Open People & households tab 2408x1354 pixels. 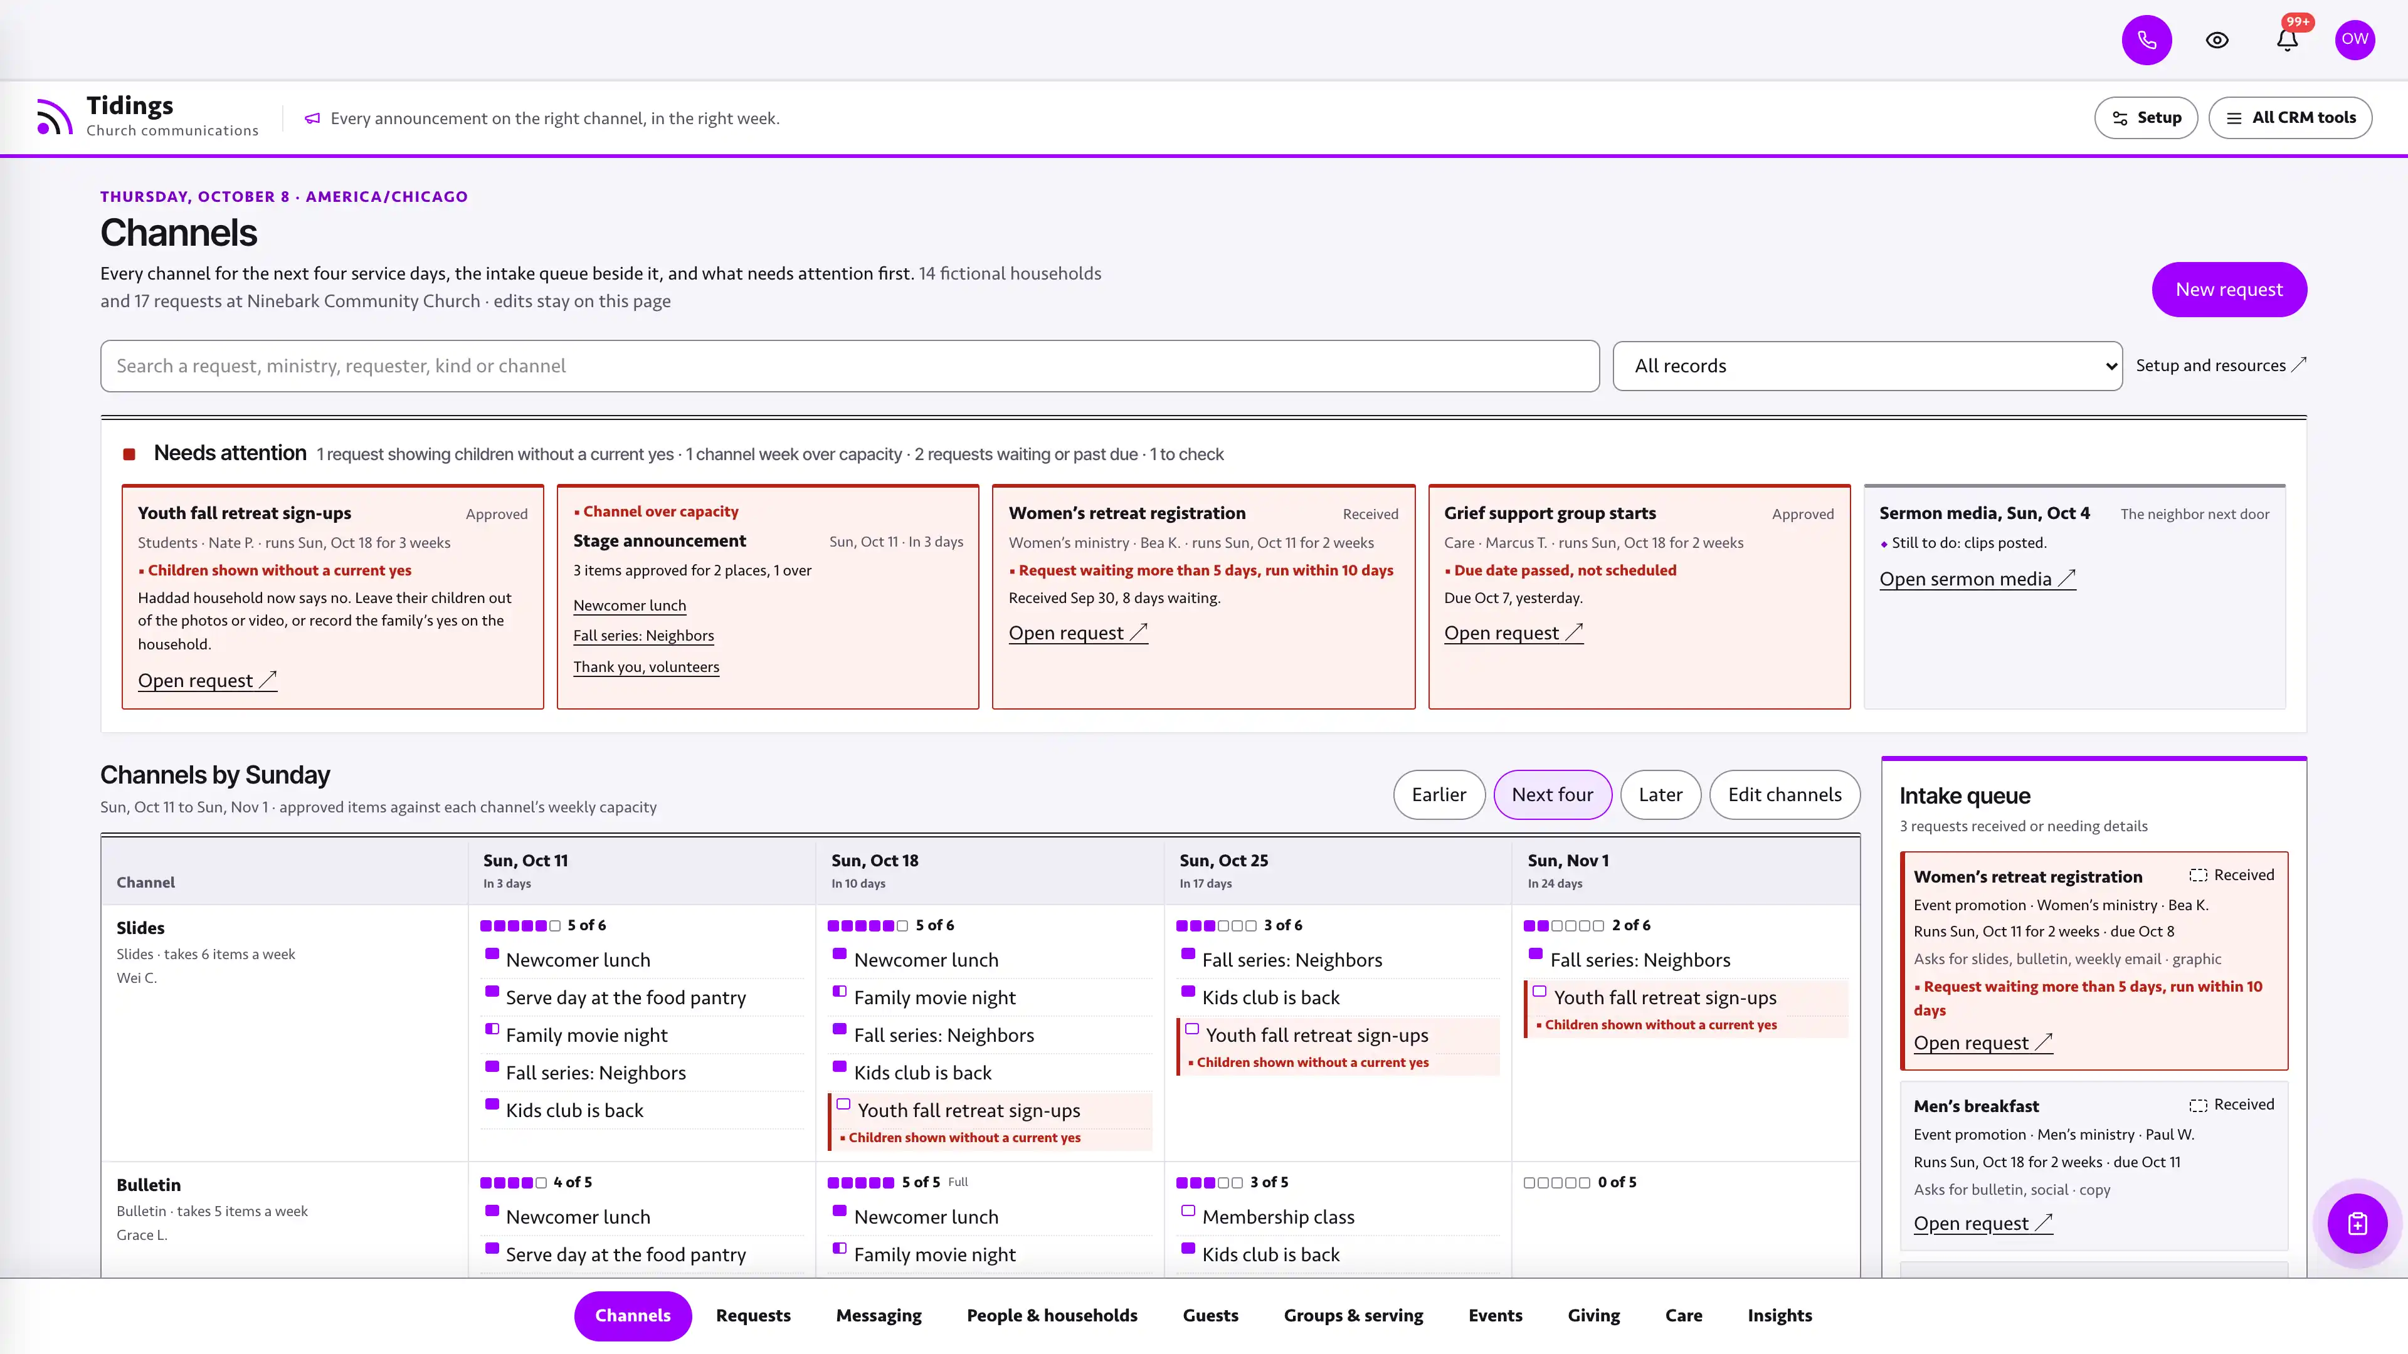(1052, 1315)
